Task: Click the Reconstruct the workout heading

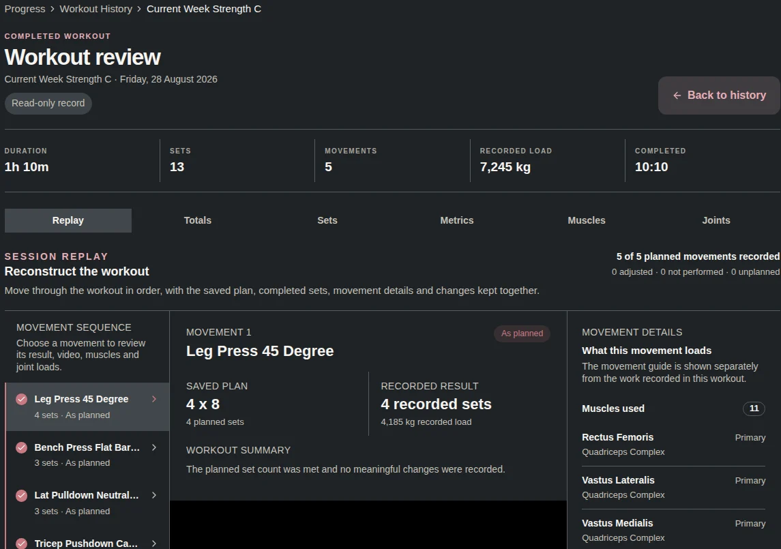Action: 76,271
